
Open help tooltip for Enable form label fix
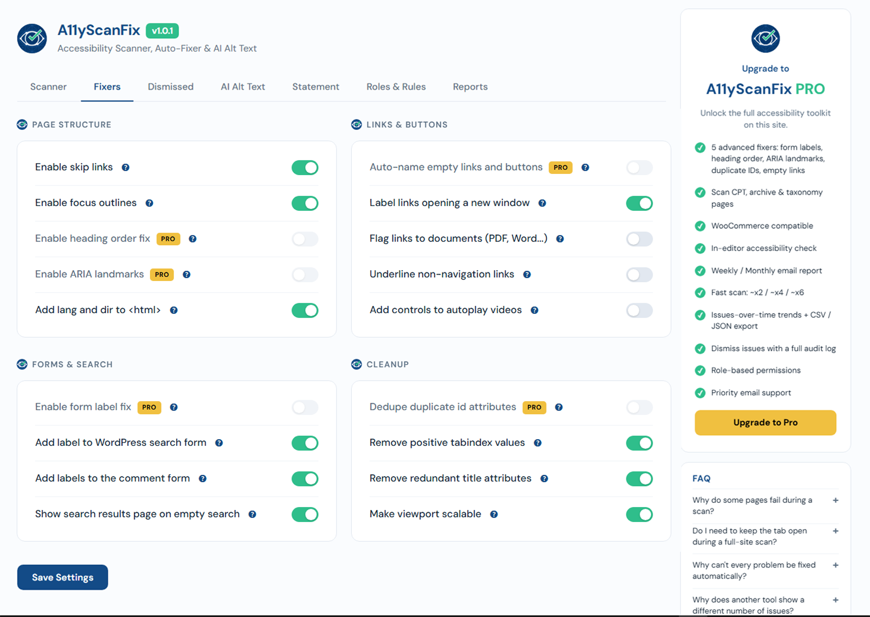pyautogui.click(x=174, y=407)
